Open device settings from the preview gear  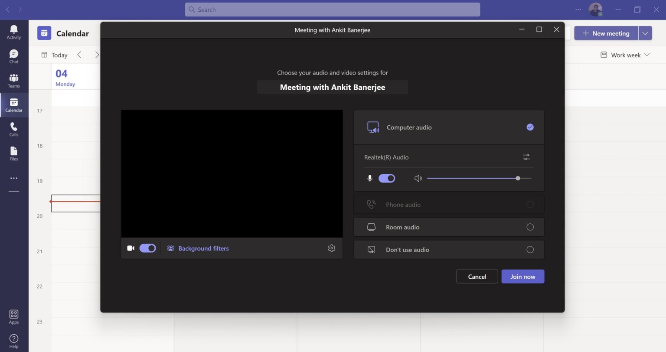click(331, 248)
